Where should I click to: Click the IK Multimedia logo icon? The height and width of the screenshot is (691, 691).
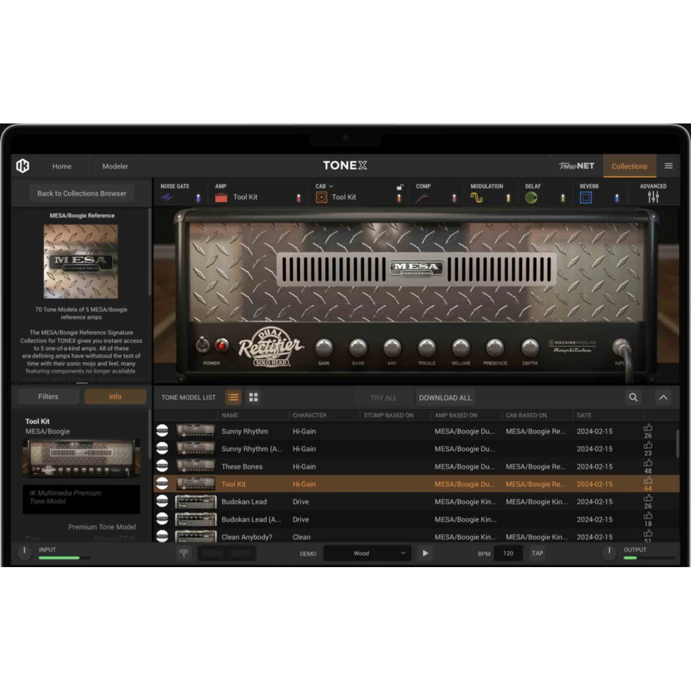pyautogui.click(x=23, y=166)
